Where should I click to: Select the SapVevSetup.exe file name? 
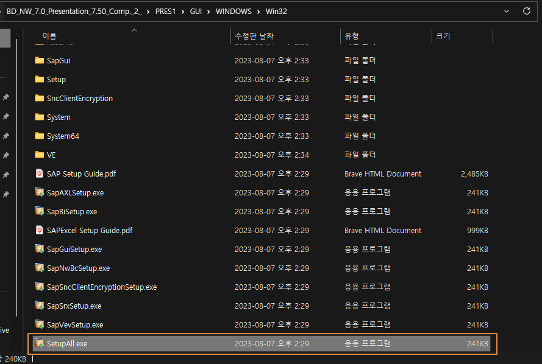[75, 325]
